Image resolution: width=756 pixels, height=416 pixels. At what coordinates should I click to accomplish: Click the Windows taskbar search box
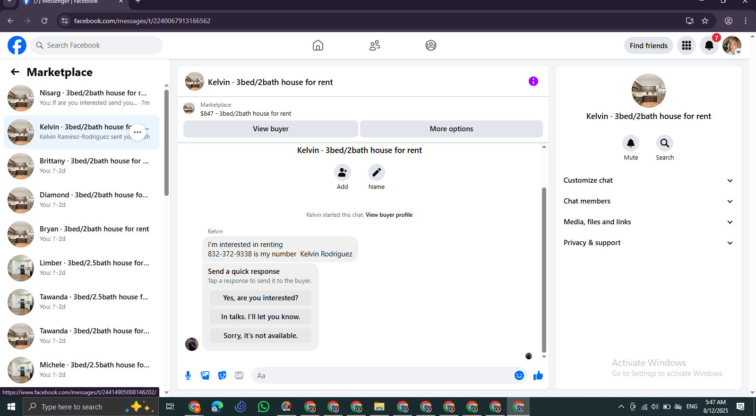click(91, 407)
